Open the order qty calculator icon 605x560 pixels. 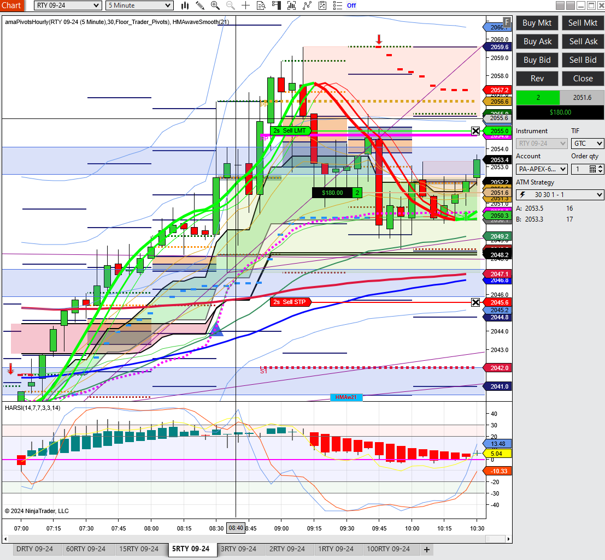(x=592, y=169)
